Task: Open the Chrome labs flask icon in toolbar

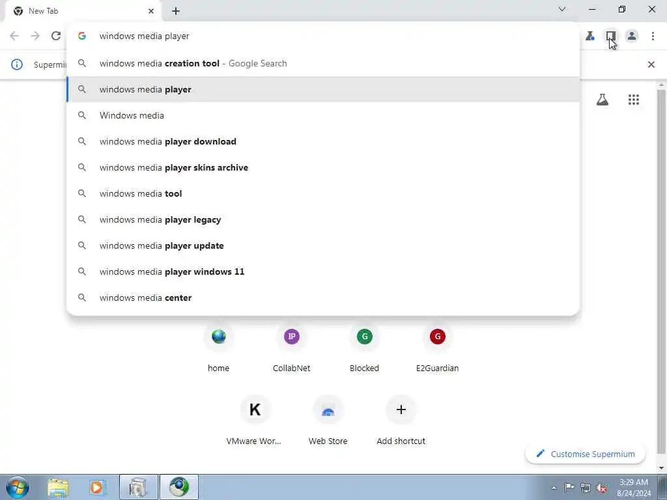Action: coord(590,36)
